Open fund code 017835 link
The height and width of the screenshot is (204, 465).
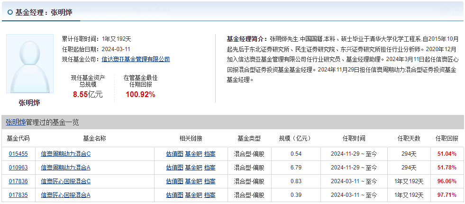point(18,195)
